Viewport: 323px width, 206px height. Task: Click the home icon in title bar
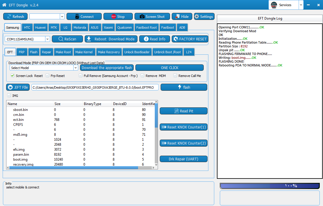pos(4,5)
